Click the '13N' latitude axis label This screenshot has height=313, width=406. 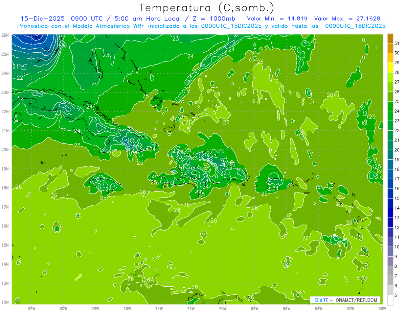tap(5, 283)
